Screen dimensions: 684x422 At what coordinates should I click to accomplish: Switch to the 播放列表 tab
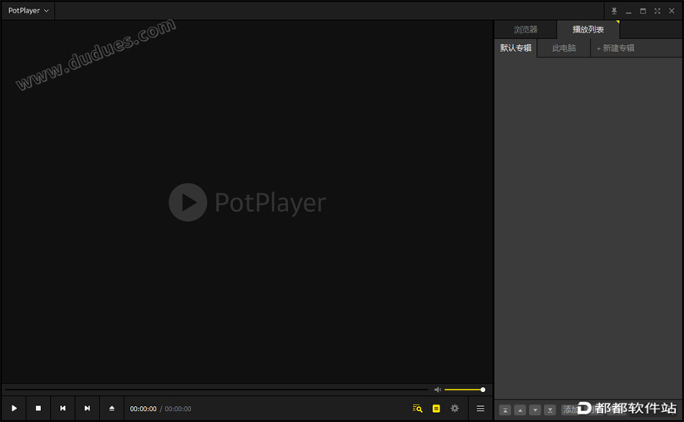click(588, 30)
